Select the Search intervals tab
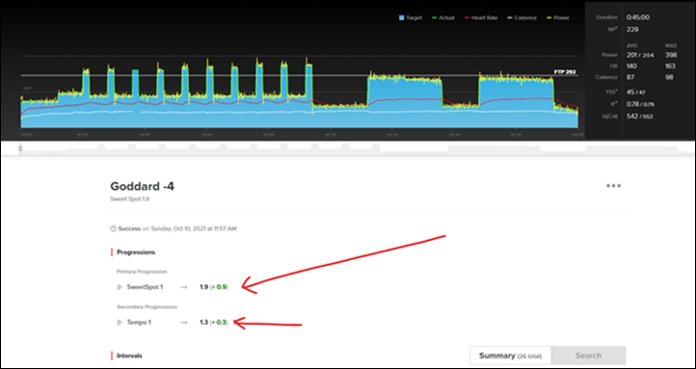Screen dimensions: 696x369 tap(589, 356)
